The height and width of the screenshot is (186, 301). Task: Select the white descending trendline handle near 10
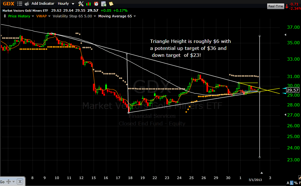[x=52, y=33]
